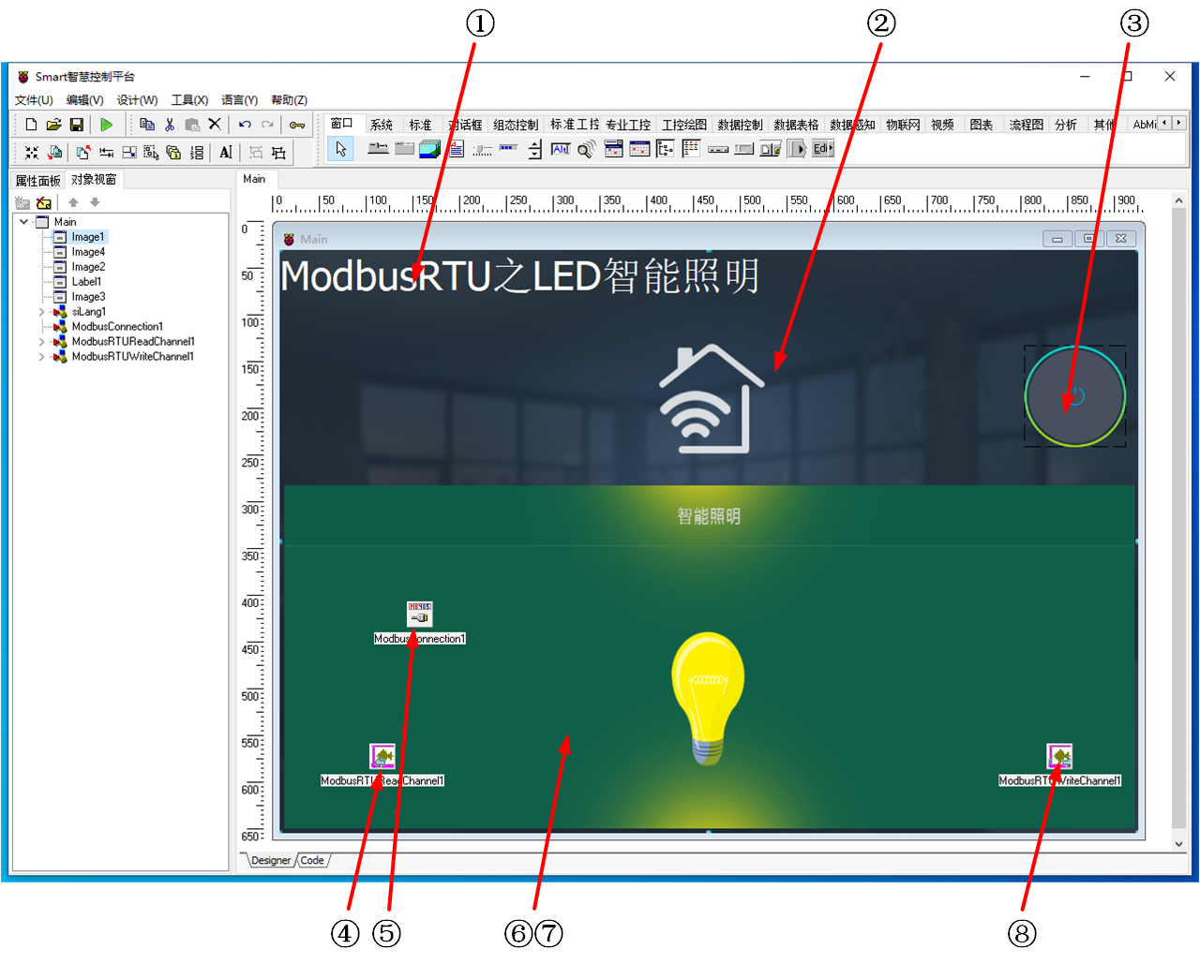Collapse the Main tree node

pos(23,222)
